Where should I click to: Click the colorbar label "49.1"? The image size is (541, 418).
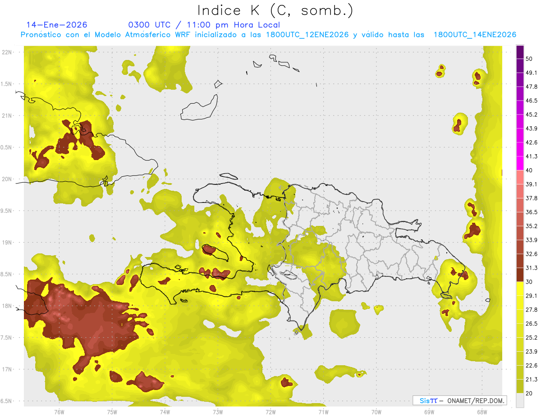532,73
